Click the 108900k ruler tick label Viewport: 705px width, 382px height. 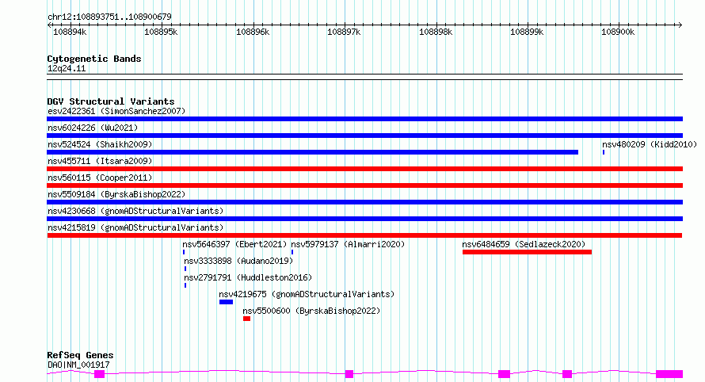tap(618, 32)
